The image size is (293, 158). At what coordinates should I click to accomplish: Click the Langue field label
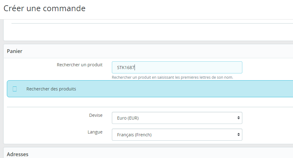click(95, 132)
